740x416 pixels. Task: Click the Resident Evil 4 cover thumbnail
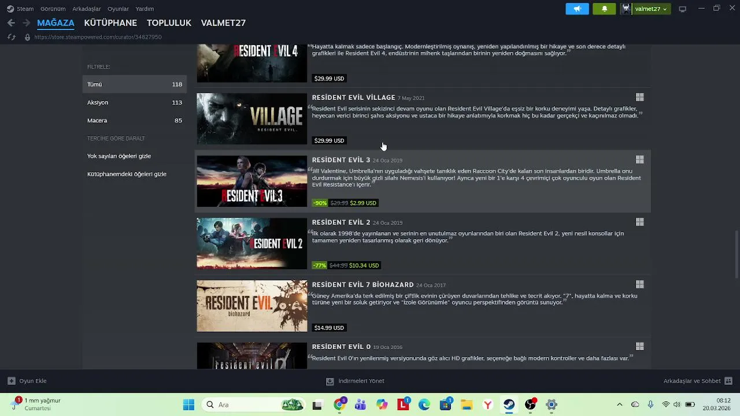pos(252,64)
